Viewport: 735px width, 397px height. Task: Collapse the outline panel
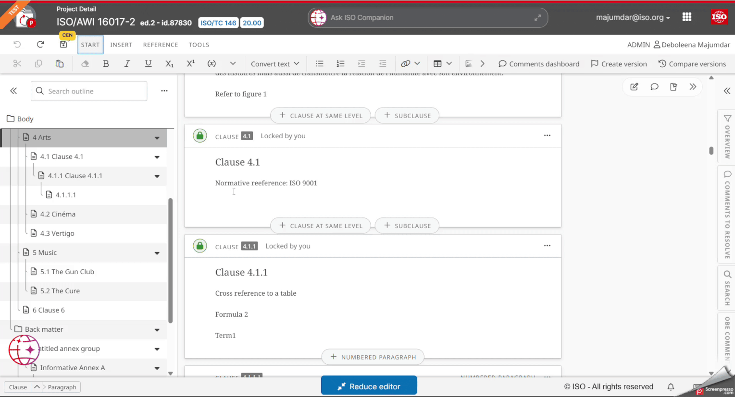coord(13,91)
